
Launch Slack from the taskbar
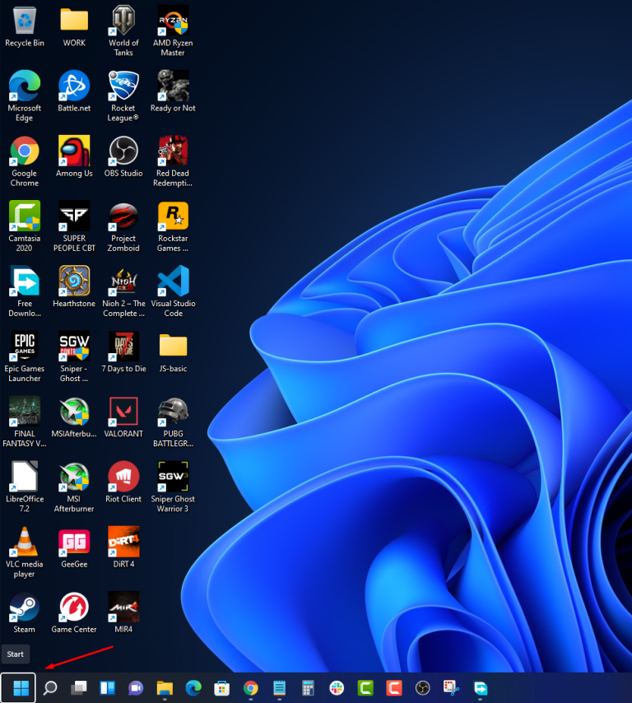[337, 687]
